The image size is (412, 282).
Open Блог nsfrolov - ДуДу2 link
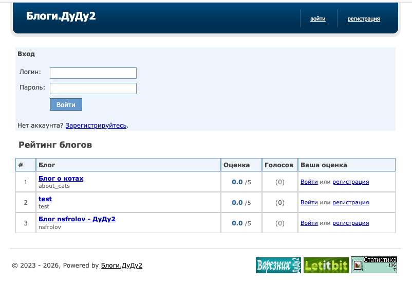(x=77, y=219)
